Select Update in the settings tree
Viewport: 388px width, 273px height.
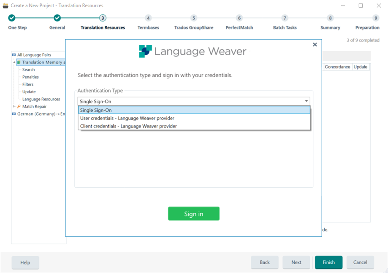(x=29, y=92)
